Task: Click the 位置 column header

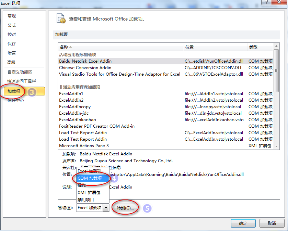Action: (x=215, y=47)
